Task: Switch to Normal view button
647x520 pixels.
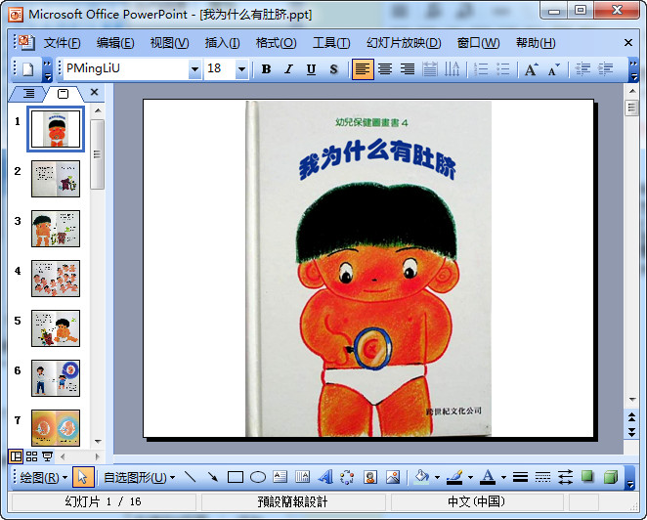Action: pos(16,456)
